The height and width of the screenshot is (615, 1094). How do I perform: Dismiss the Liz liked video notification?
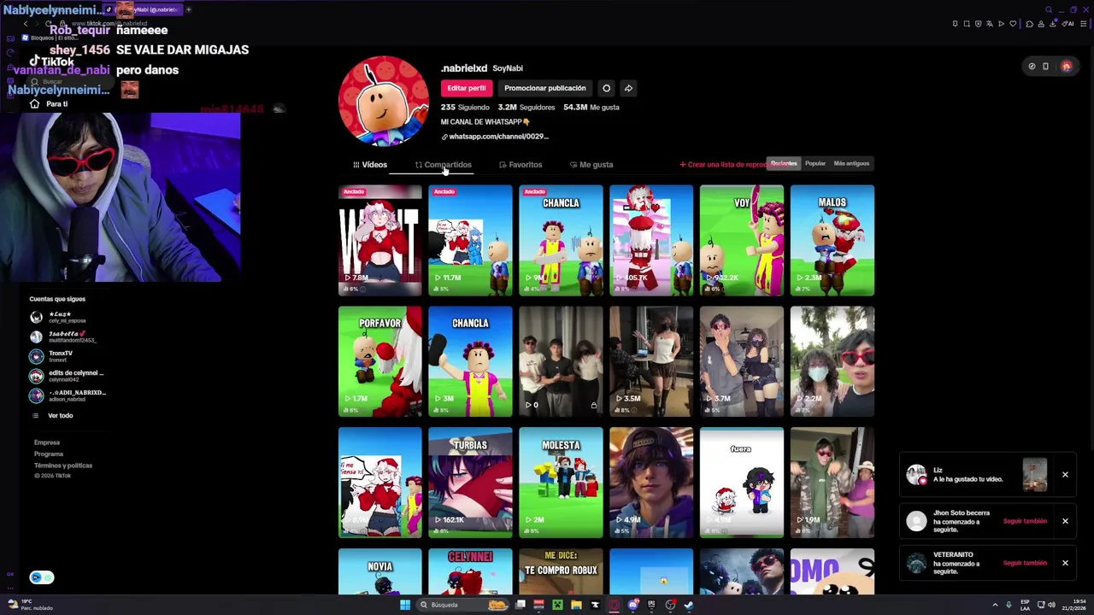(1065, 474)
